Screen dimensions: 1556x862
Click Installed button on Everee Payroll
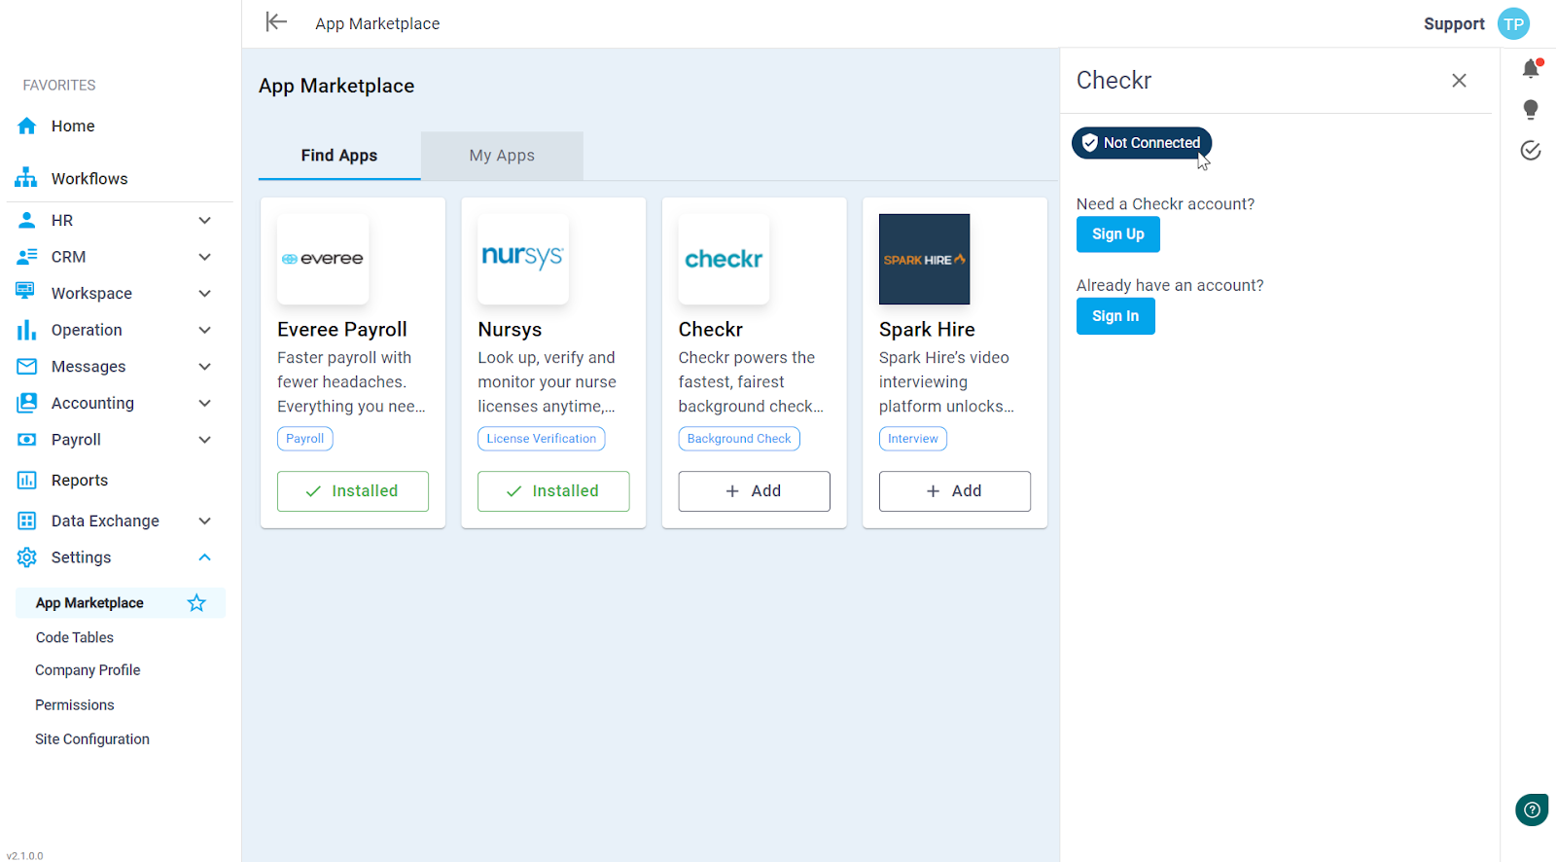pyautogui.click(x=353, y=491)
